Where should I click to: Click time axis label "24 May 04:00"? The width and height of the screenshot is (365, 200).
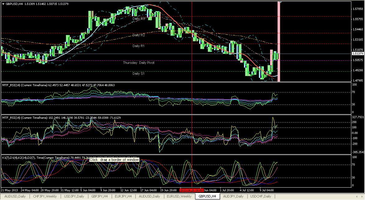point(30,190)
